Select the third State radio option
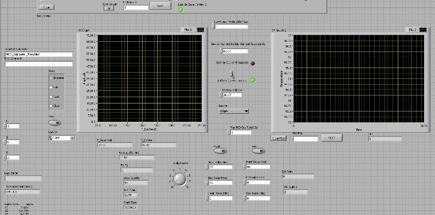This screenshot has height=215, width=435. pyautogui.click(x=51, y=97)
